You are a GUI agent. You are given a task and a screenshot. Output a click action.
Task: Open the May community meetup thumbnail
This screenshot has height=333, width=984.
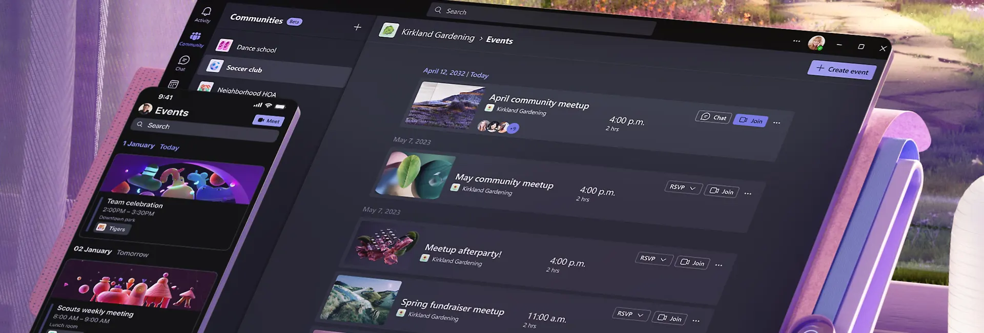(x=414, y=175)
